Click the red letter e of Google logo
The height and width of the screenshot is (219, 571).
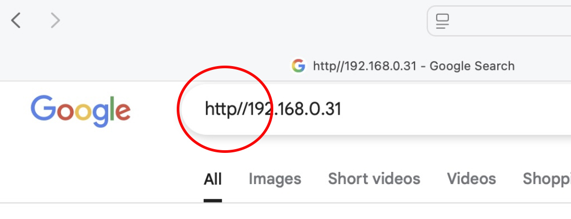[124, 112]
